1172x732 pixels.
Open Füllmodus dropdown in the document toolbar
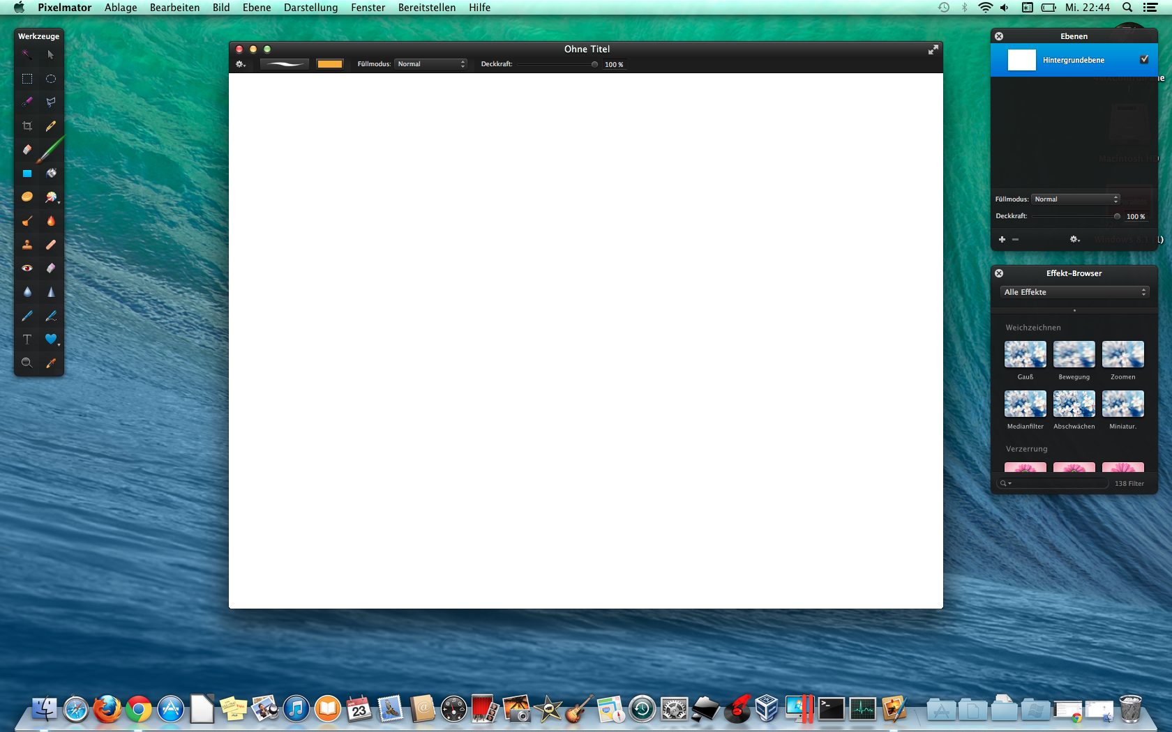point(430,64)
